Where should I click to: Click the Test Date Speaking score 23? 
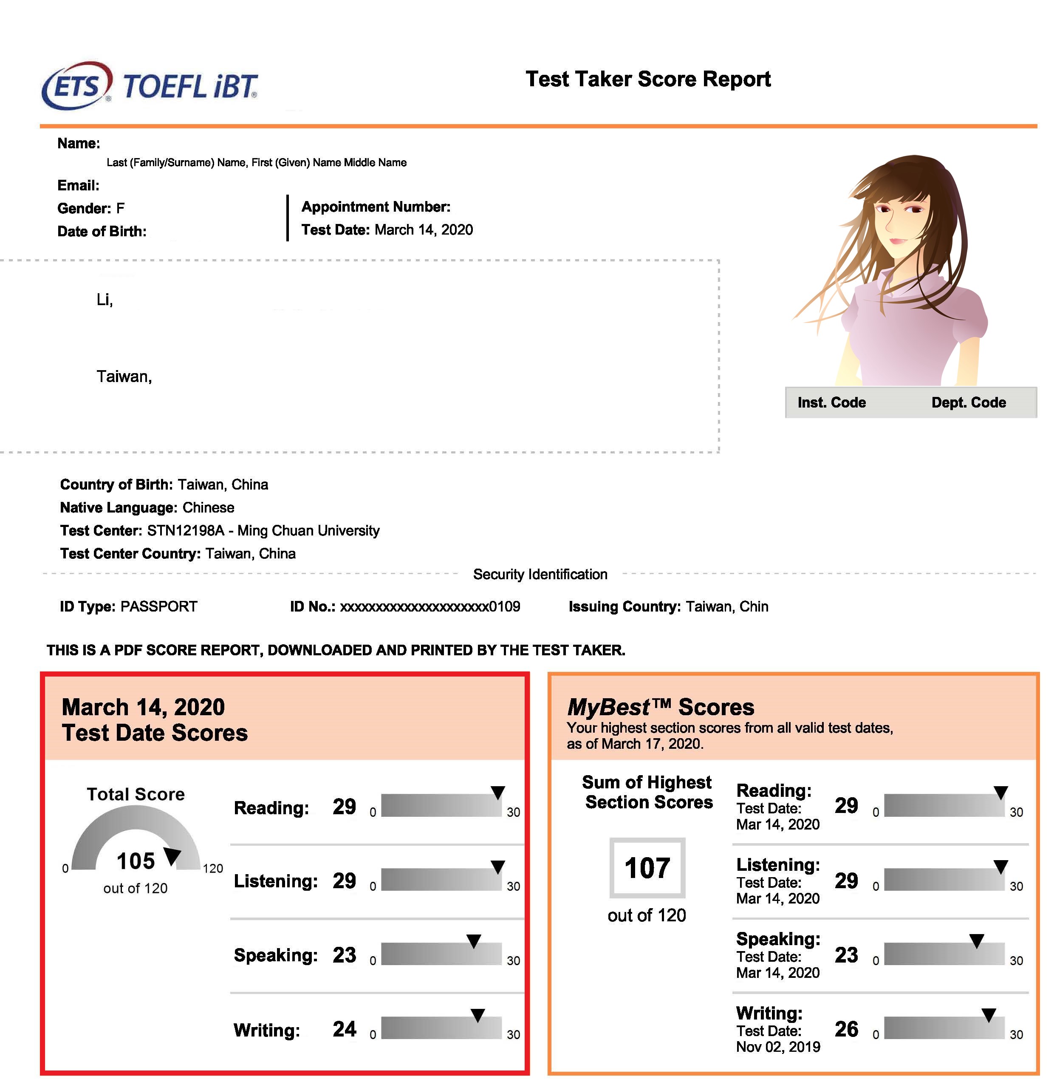[344, 955]
